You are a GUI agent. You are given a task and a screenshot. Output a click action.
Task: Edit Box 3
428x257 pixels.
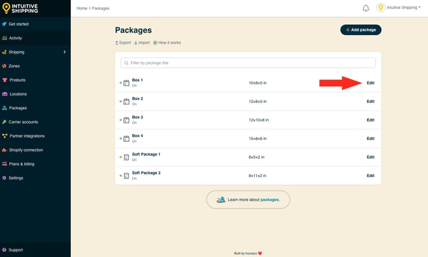371,120
